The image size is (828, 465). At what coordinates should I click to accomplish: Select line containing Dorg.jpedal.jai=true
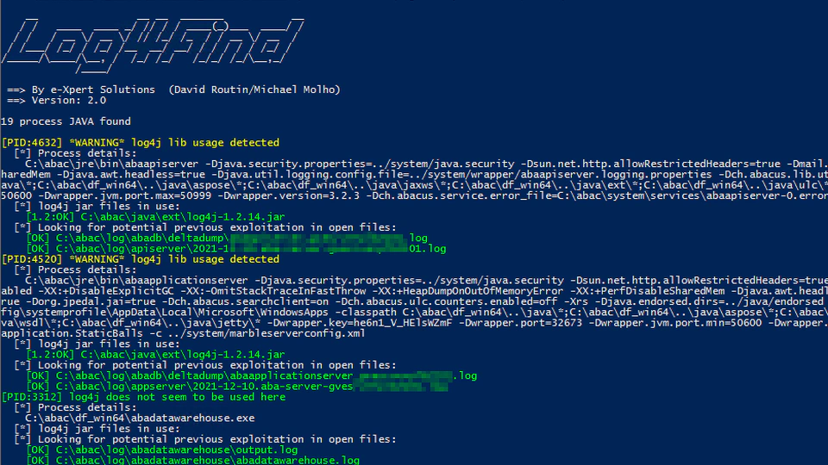pos(414,301)
